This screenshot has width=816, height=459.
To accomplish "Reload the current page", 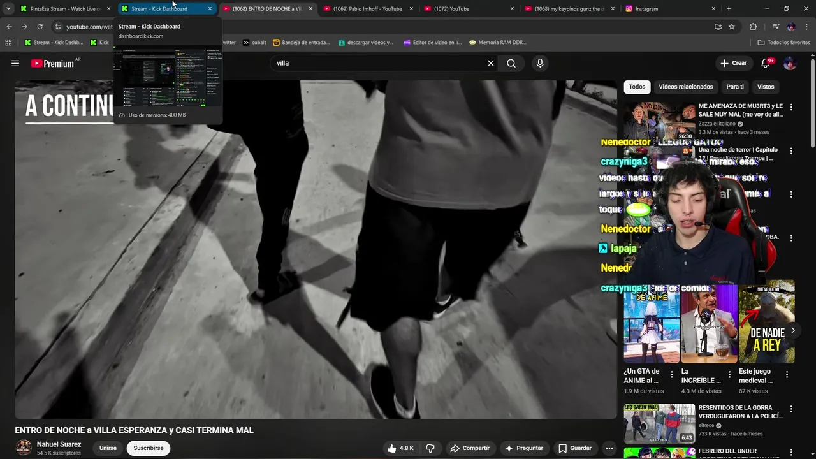I will [40, 27].
